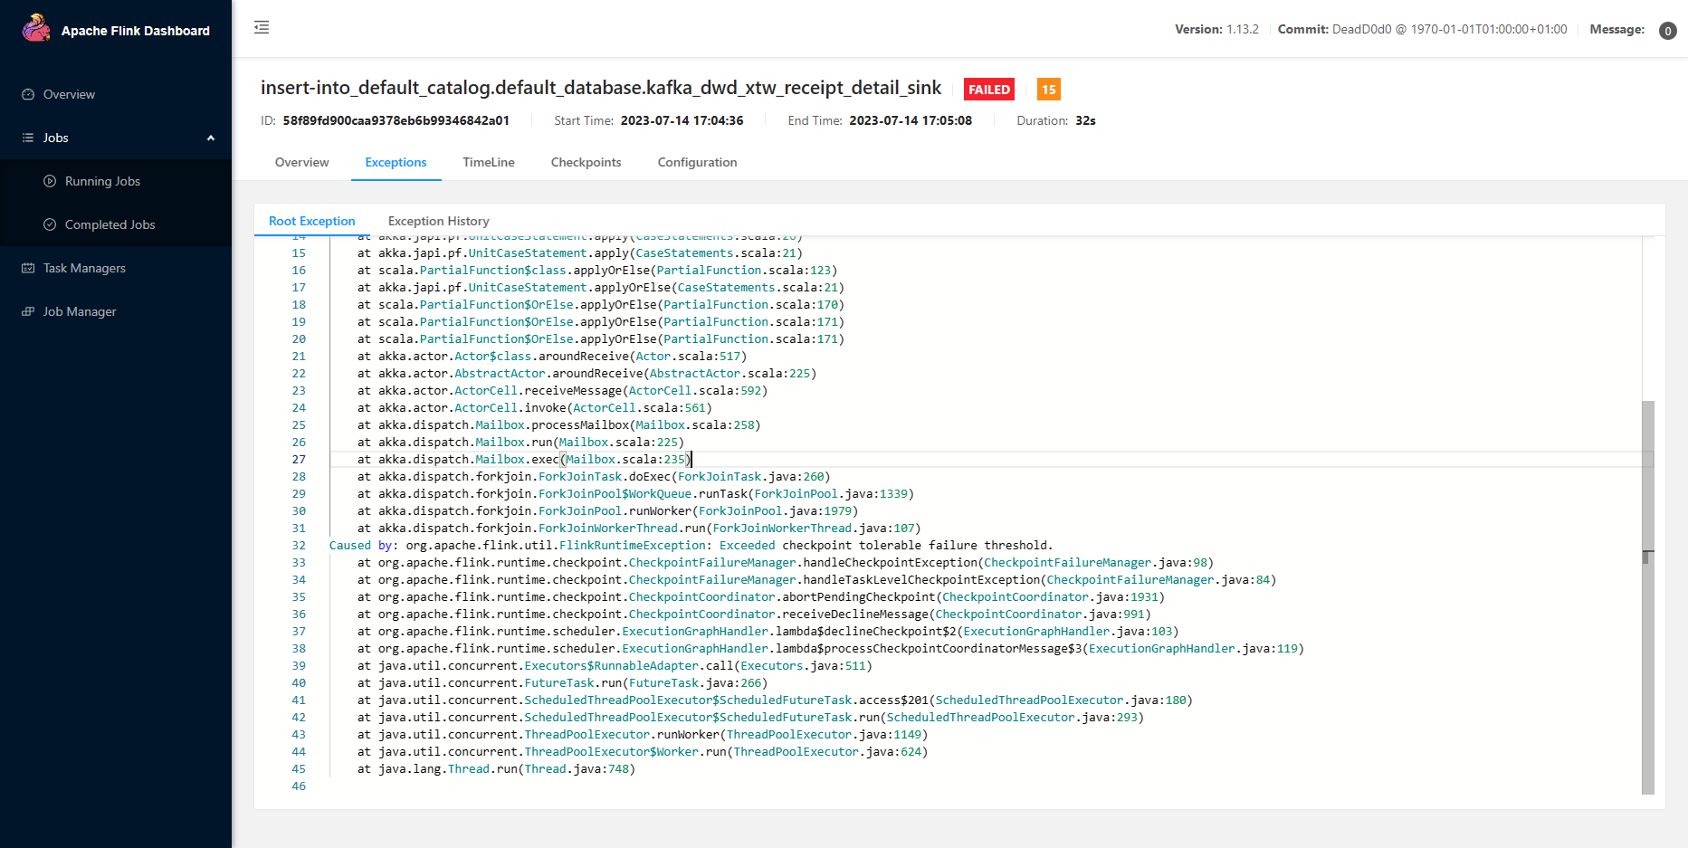This screenshot has width=1688, height=848.
Task: Click the ActorCell.invoke stack line
Action: point(534,407)
